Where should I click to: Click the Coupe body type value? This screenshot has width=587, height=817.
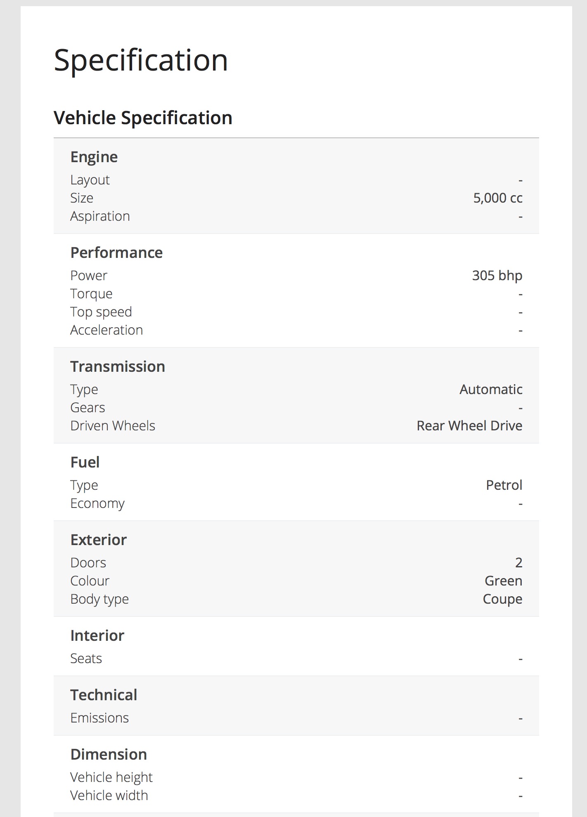pos(502,599)
